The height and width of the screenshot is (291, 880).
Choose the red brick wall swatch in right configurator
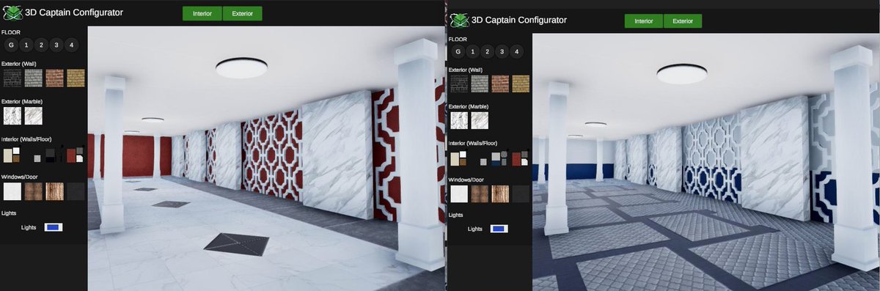500,84
